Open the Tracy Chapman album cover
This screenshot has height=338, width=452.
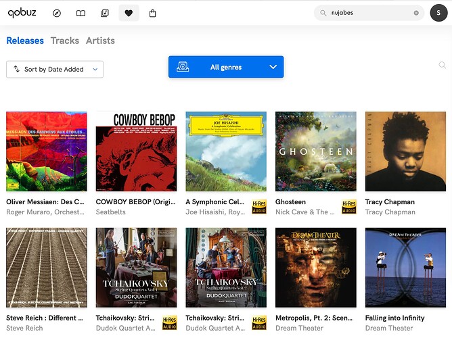point(405,151)
